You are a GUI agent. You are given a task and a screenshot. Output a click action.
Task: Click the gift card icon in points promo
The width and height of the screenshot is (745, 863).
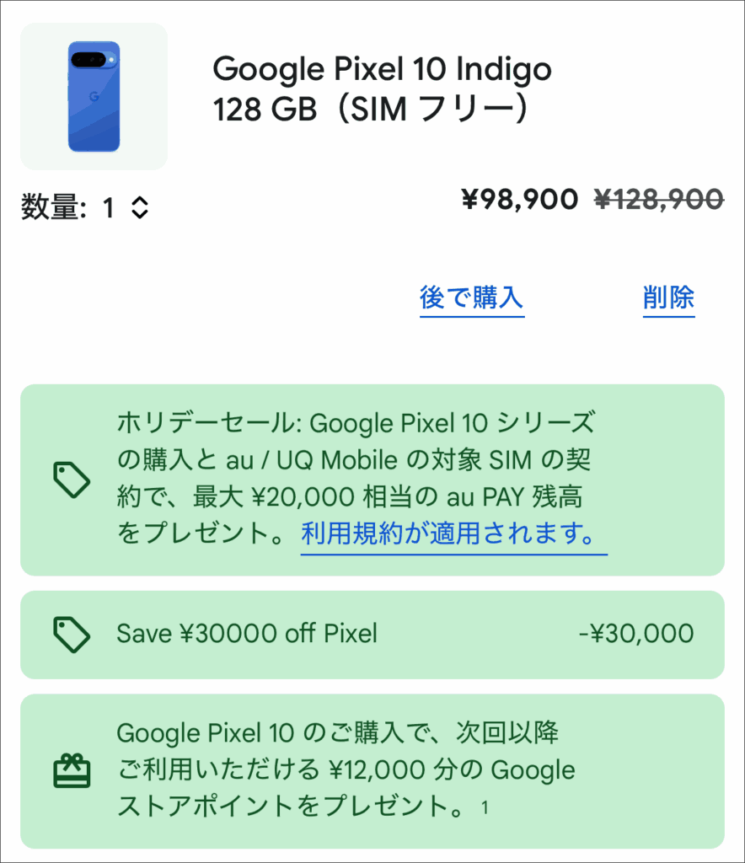click(x=72, y=770)
